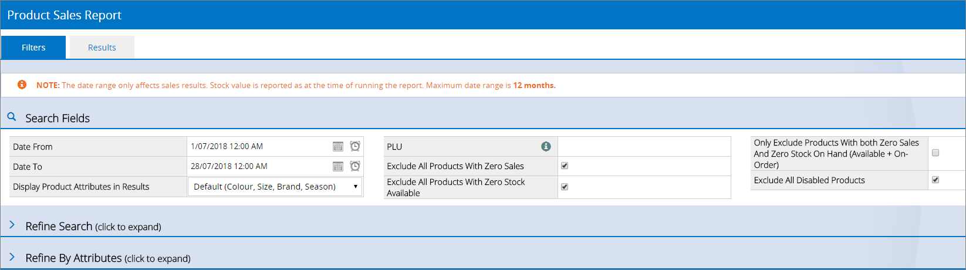Click the Search Fields heading text

coord(58,118)
